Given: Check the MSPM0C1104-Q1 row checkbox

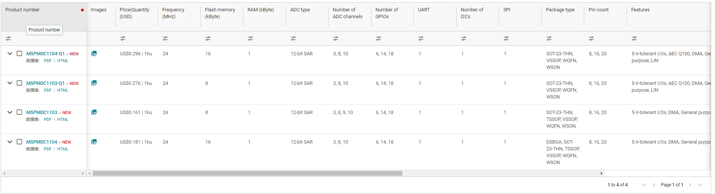Looking at the screenshot, I should pos(19,53).
